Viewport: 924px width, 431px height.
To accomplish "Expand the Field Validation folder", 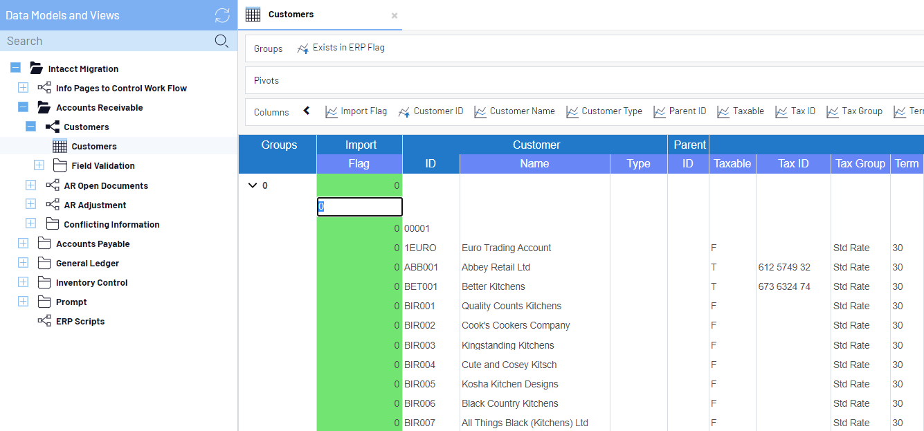I will pyautogui.click(x=39, y=165).
